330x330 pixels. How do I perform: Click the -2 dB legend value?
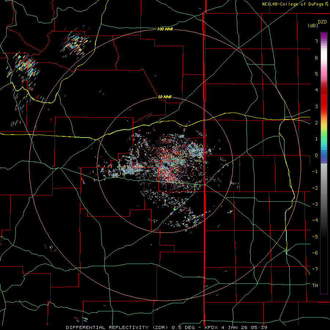tap(315, 188)
